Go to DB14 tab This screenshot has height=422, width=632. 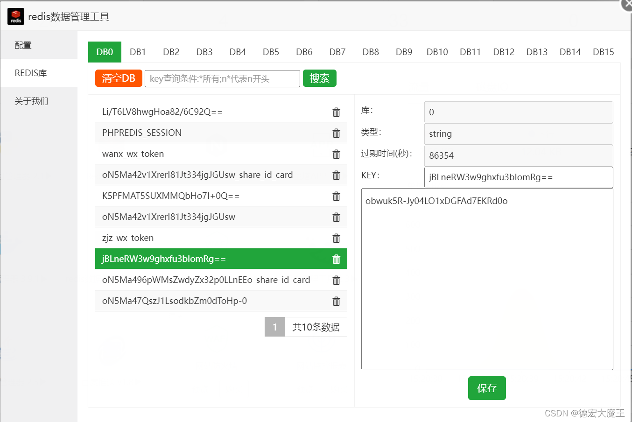point(570,52)
